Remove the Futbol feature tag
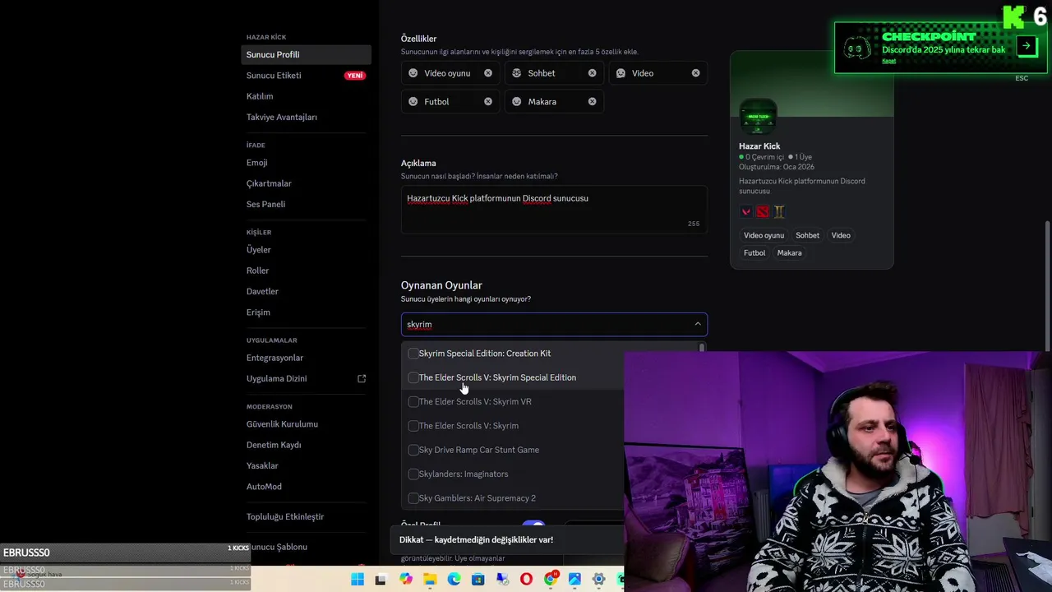The width and height of the screenshot is (1052, 592). click(x=488, y=101)
